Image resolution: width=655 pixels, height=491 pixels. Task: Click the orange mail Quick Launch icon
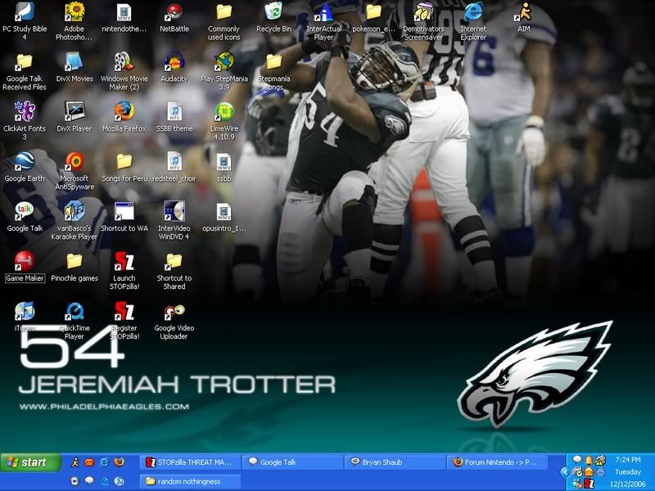[x=89, y=462]
